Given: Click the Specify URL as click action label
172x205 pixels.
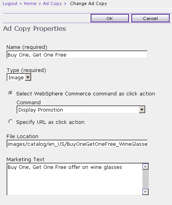Looking at the screenshot, I should tap(50, 122).
